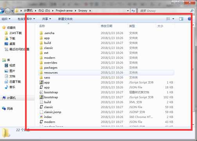Open 桌面 in navigation pane
This screenshot has height=141, width=197.
point(13,44)
